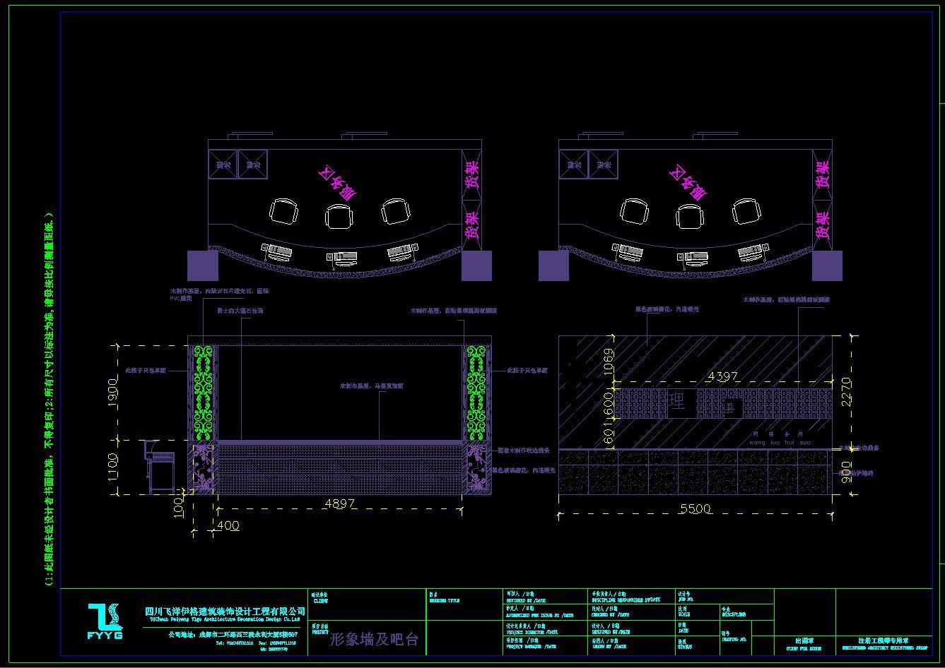Viewport: 945px width, 668px height.
Task: Click the magenta 吧台区 label in right plan
Action: click(688, 182)
